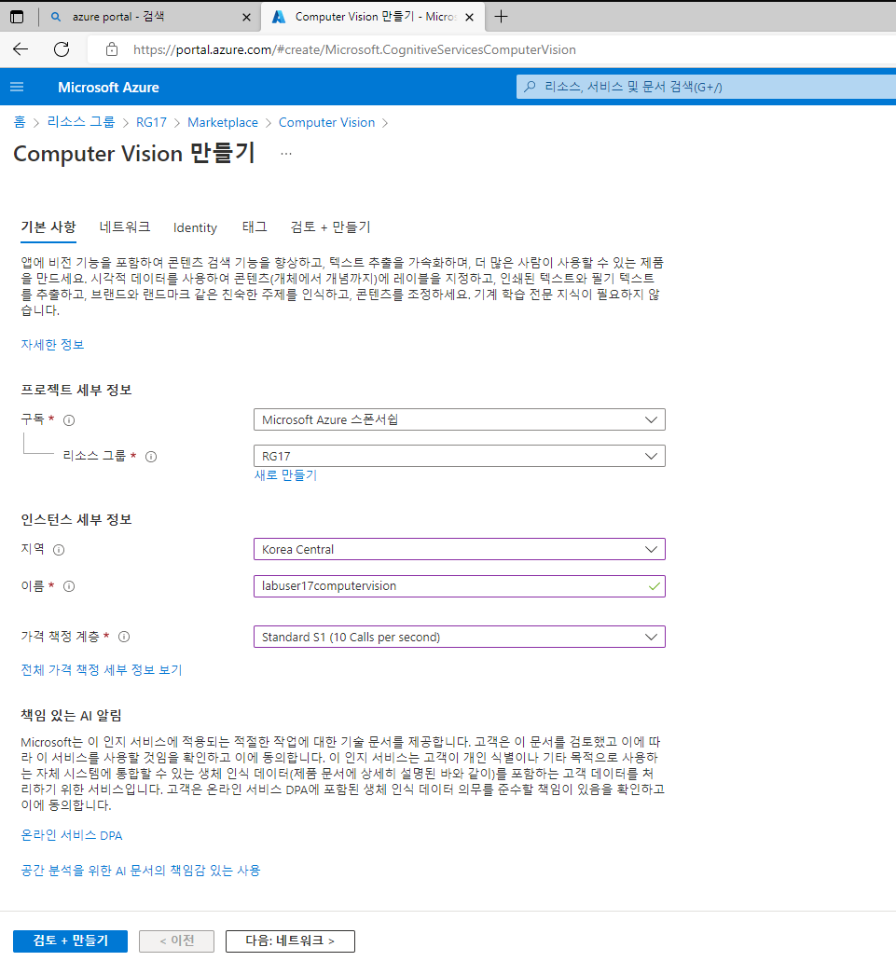
Task: Select the 태그 tab
Action: click(x=255, y=227)
